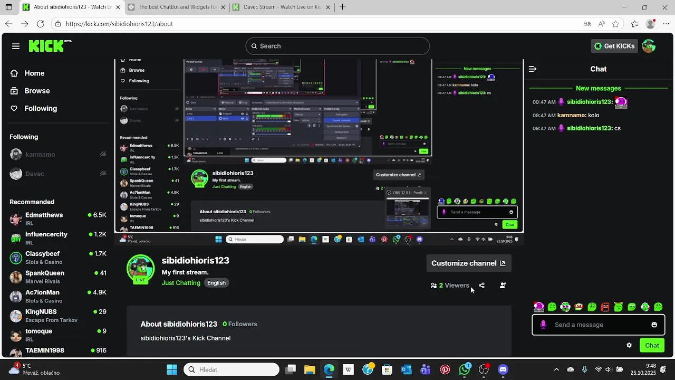Screen dimensions: 675x380
Task: Add page to favorites star
Action: 615,24
